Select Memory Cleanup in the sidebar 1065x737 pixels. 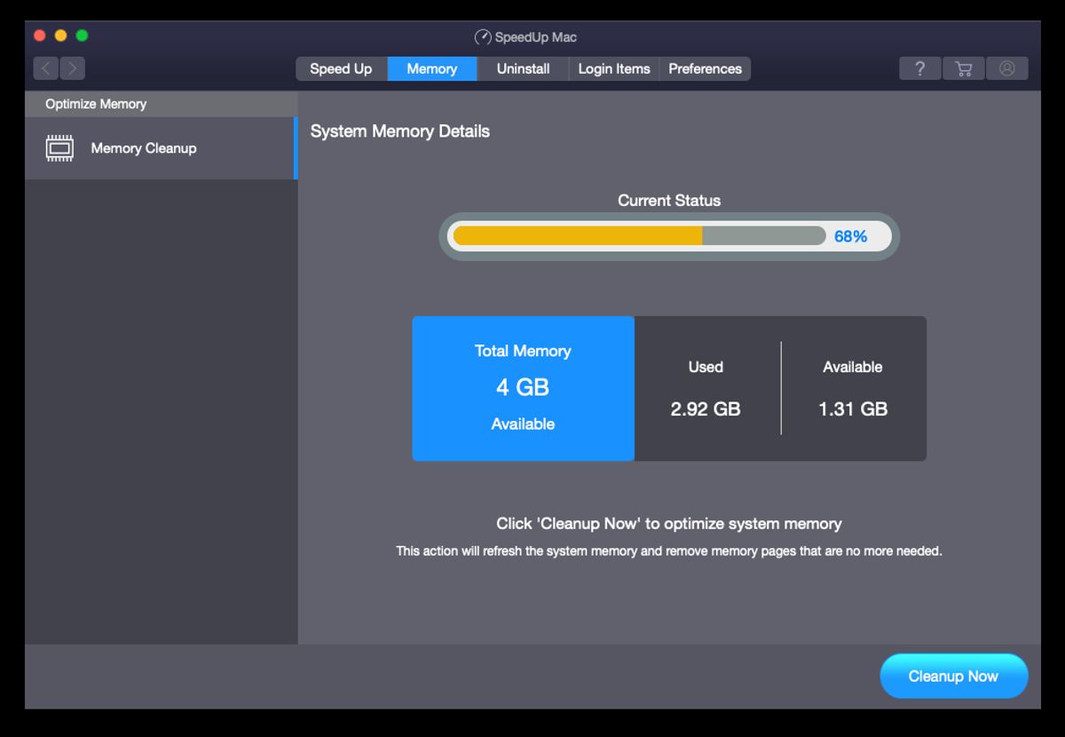(x=144, y=148)
